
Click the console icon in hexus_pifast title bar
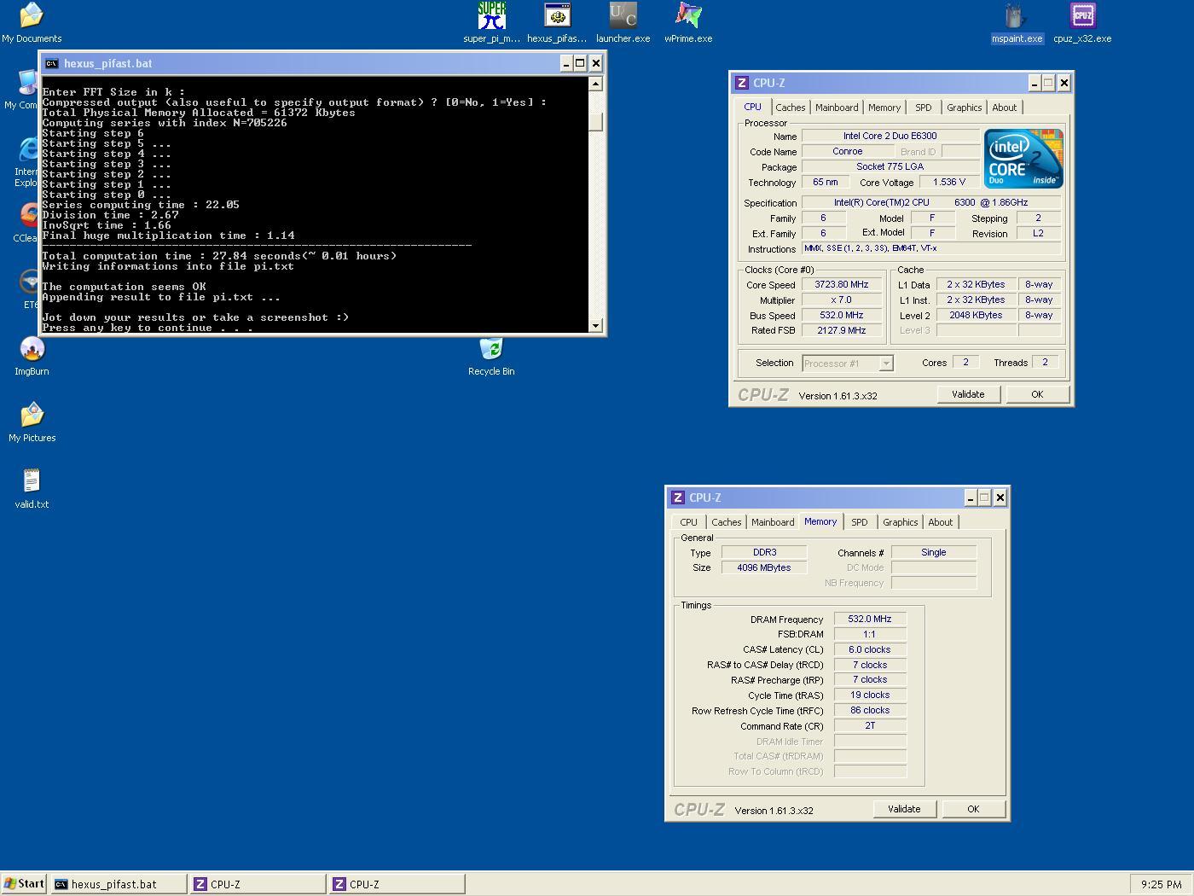tap(51, 63)
